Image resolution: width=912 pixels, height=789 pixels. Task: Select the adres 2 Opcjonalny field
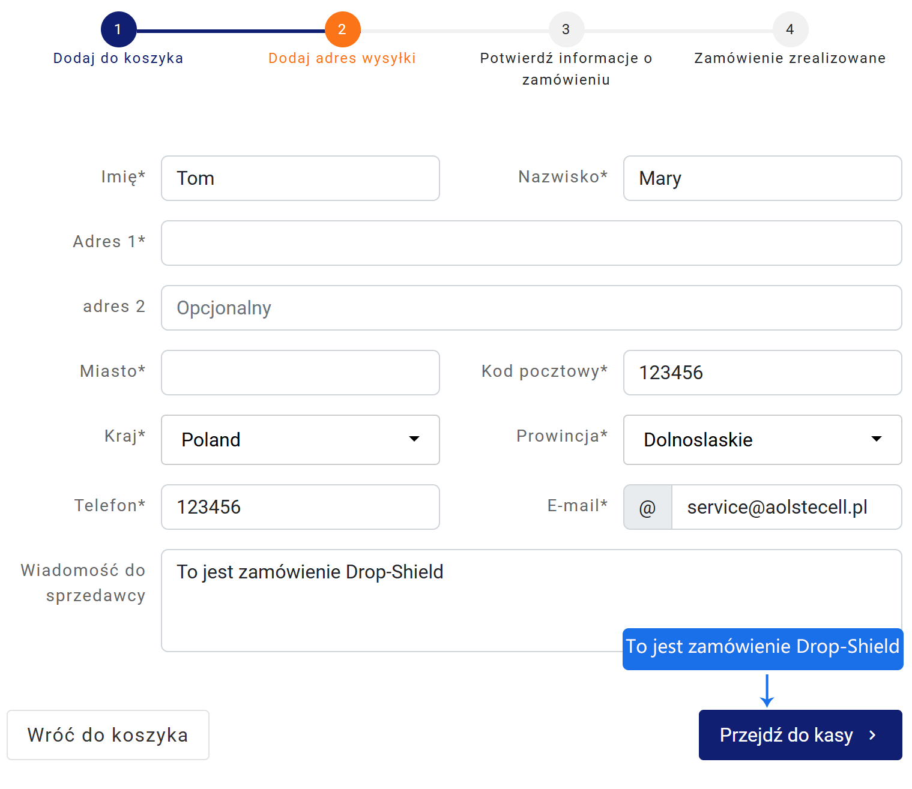coord(531,308)
